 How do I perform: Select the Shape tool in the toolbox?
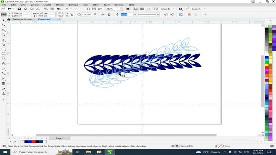point(3,25)
